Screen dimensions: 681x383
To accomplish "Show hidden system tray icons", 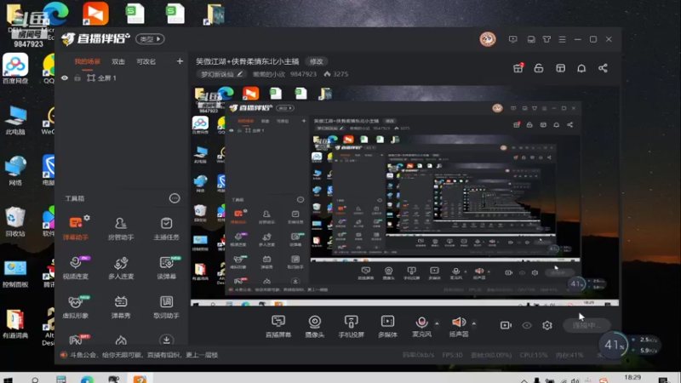I will click(524, 380).
